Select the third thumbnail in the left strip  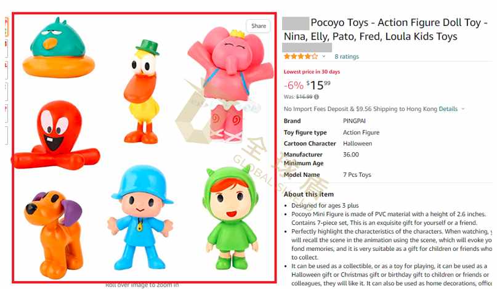point(6,70)
